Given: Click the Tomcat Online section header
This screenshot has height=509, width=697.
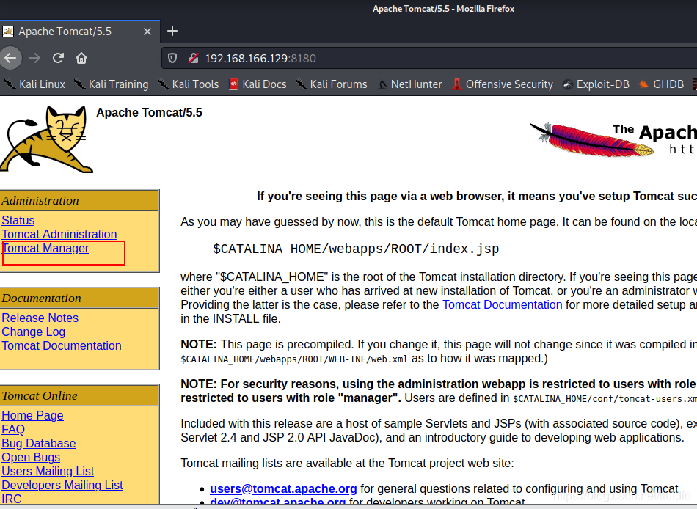Looking at the screenshot, I should click(x=79, y=395).
